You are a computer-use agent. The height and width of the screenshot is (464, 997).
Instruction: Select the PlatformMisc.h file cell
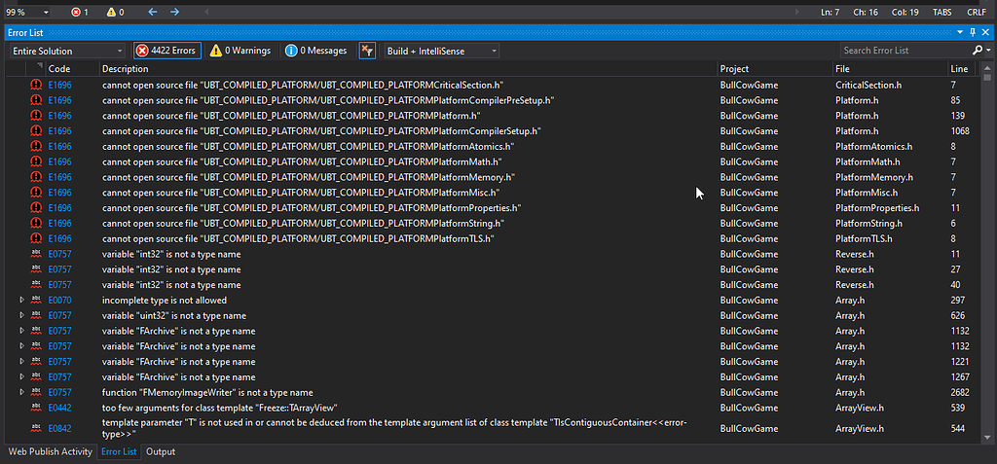[x=867, y=192]
